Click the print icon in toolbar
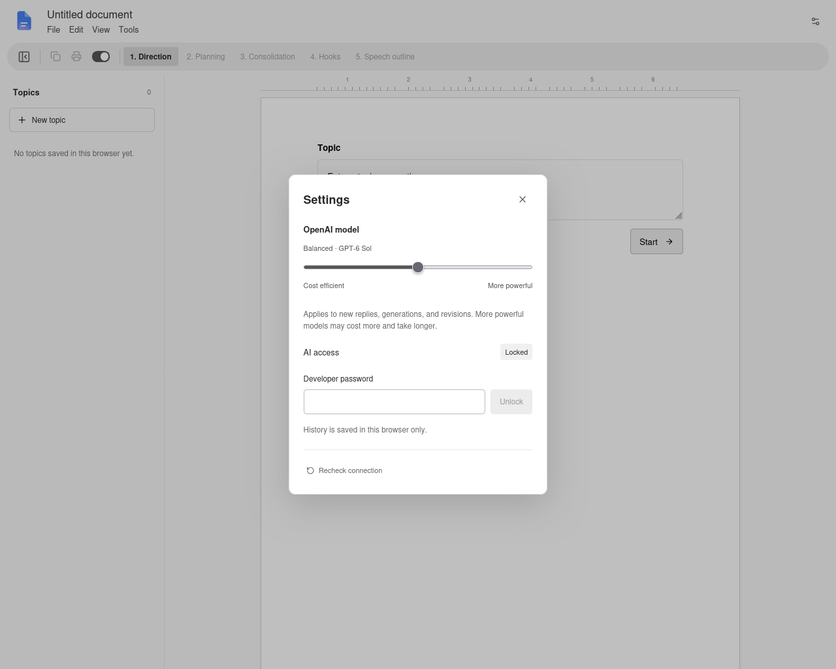Viewport: 836px width, 669px height. coord(76,57)
